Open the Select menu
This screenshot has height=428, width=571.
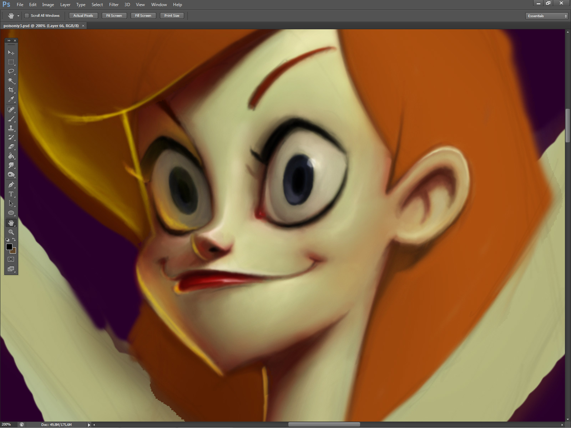click(x=97, y=5)
